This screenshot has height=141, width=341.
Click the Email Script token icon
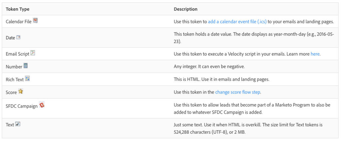coord(33,53)
